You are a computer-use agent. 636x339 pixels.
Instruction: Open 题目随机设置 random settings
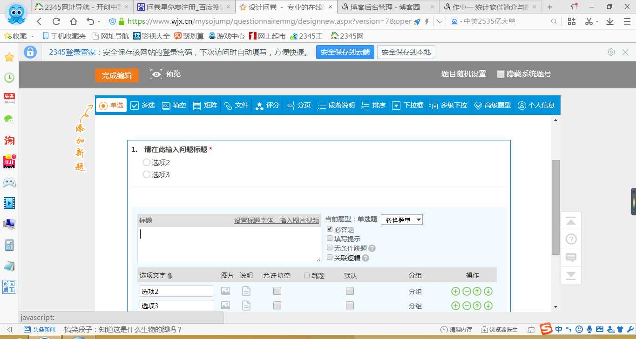(x=464, y=74)
